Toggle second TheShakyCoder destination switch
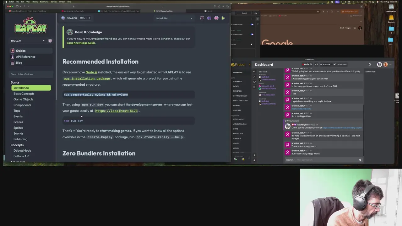 252,34
